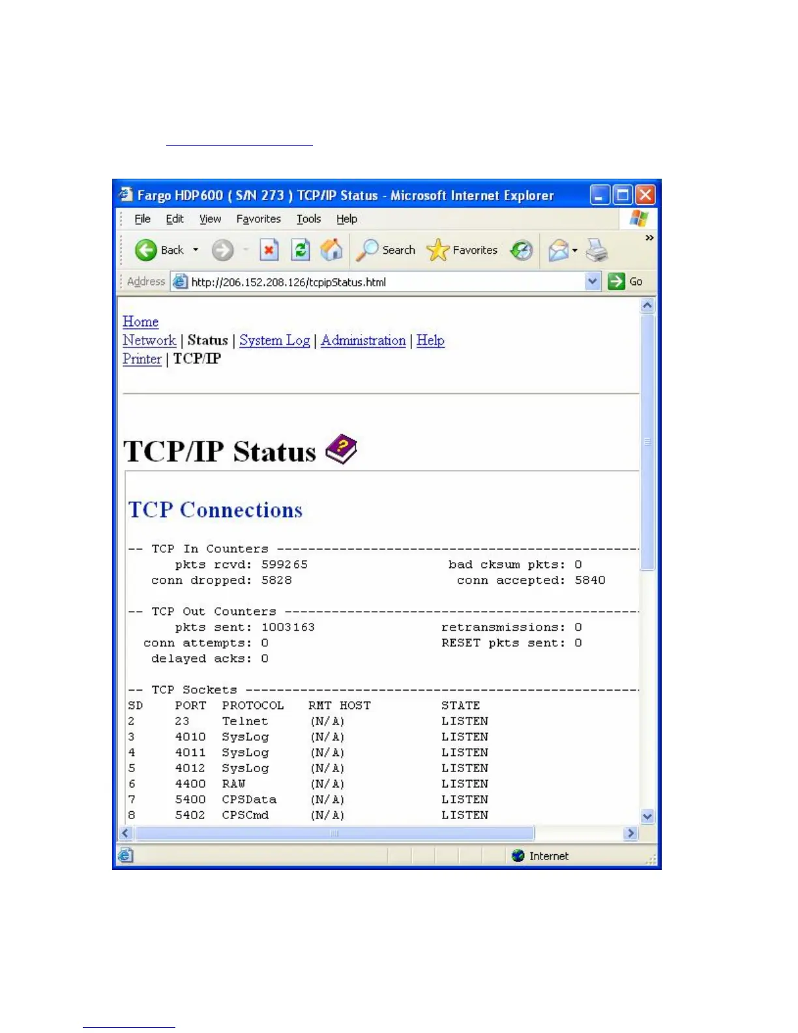This screenshot has height=1033, width=798.
Task: Open the Mail options dropdown arrow
Action: coord(574,250)
